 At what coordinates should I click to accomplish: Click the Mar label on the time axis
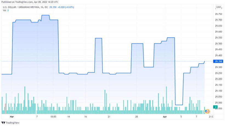coord(12,116)
